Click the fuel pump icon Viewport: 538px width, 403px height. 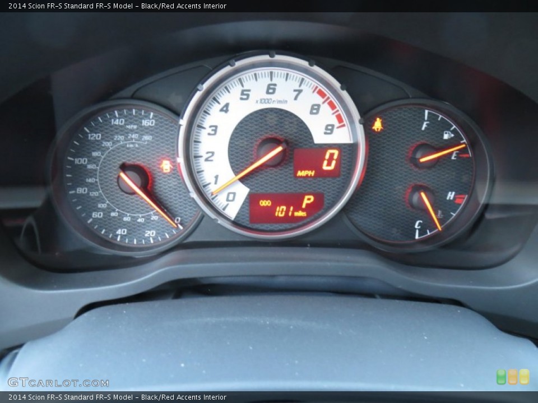[448, 135]
